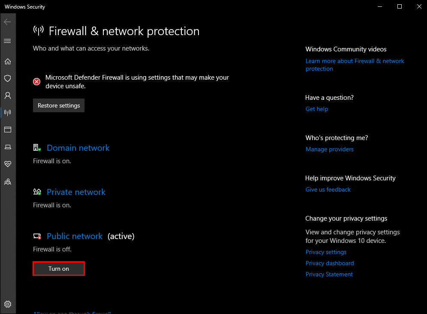Image resolution: width=427 pixels, height=314 pixels.
Task: Open App & browser control icon
Action: tap(8, 129)
